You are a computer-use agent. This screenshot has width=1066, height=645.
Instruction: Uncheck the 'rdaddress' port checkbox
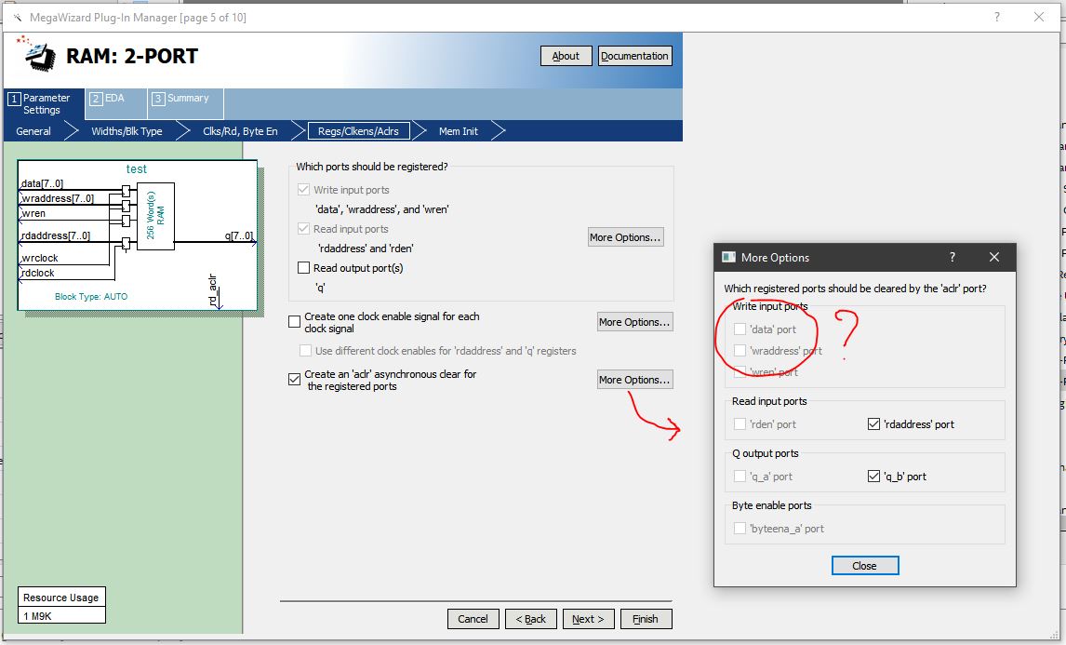(874, 424)
